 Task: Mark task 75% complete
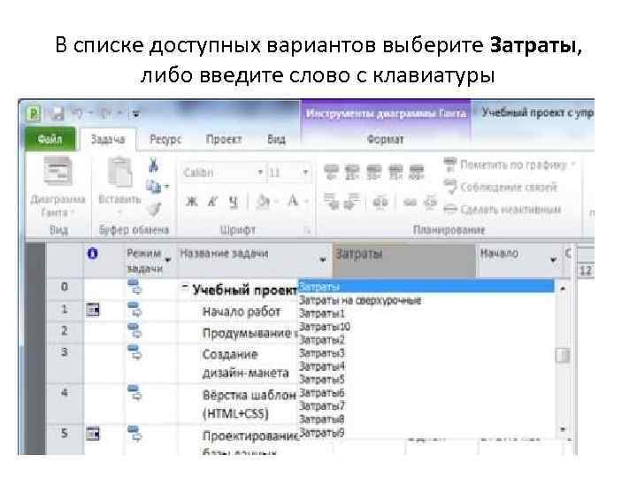395,173
